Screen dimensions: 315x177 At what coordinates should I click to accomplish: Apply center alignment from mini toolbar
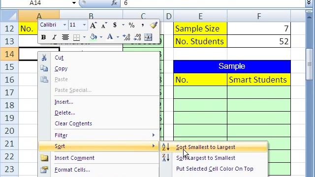65,37
